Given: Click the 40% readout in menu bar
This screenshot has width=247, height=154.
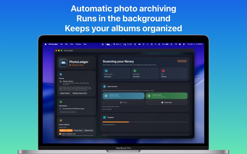Looking at the screenshot, I should [x=117, y=44].
